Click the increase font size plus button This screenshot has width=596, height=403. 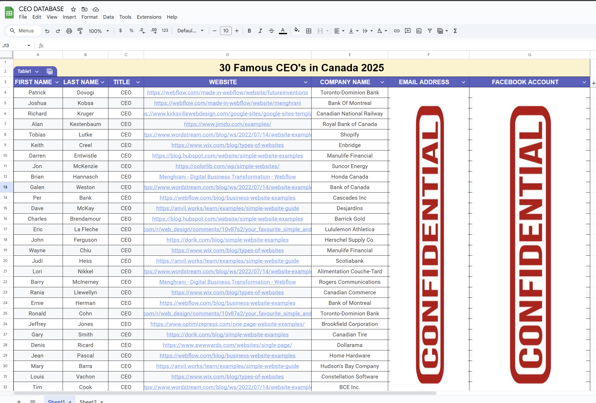pyautogui.click(x=237, y=31)
